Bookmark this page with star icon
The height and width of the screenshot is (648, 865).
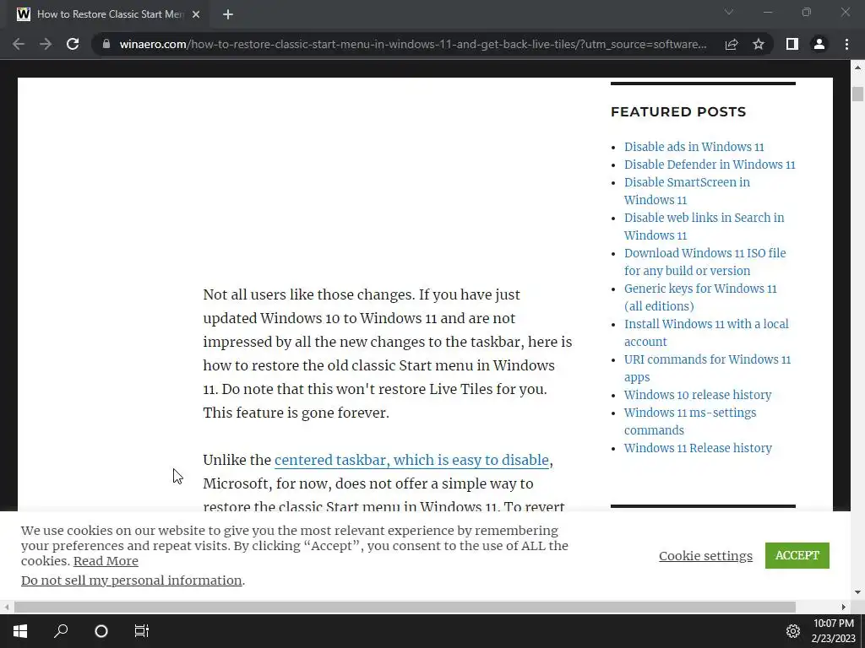pyautogui.click(x=759, y=44)
